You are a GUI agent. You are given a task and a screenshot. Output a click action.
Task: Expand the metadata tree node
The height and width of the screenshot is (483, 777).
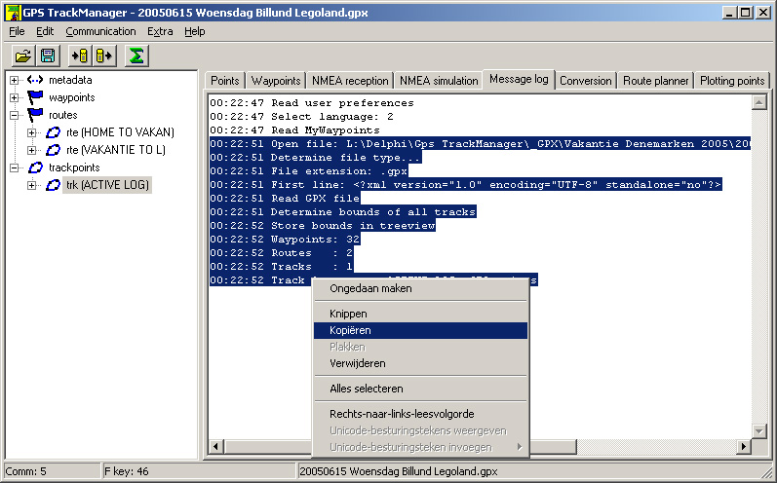15,80
